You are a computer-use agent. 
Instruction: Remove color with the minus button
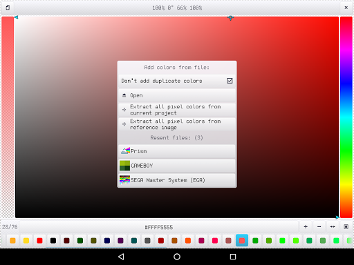(x=319, y=227)
